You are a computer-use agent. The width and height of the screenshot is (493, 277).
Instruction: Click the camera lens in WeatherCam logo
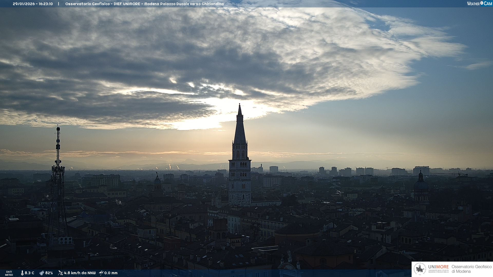click(482, 3)
